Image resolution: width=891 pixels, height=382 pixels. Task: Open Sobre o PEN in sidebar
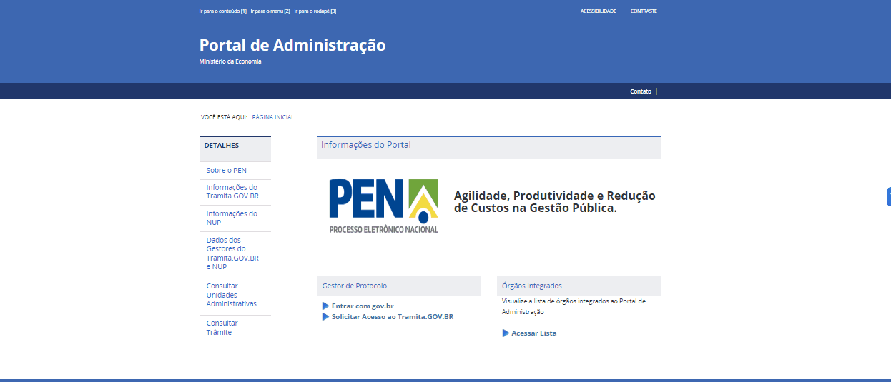pos(226,171)
